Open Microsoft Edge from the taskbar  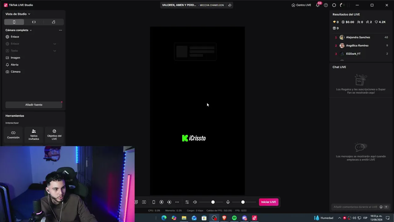pos(164,218)
